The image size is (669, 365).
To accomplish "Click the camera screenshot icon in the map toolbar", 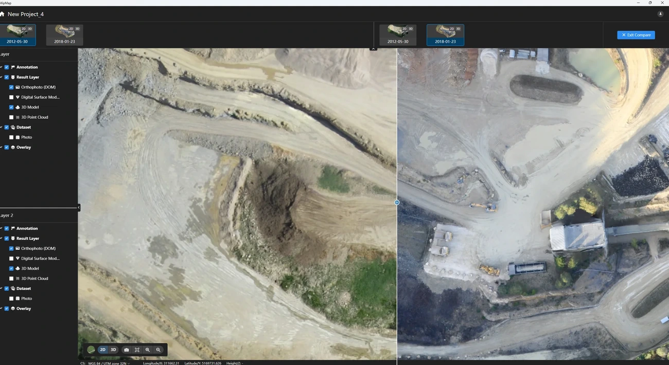I will pos(127,350).
